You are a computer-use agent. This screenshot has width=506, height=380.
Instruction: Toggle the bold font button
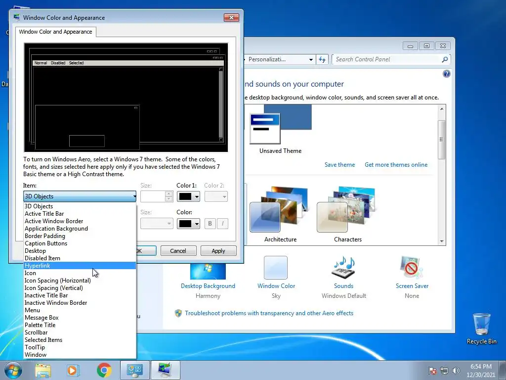210,224
